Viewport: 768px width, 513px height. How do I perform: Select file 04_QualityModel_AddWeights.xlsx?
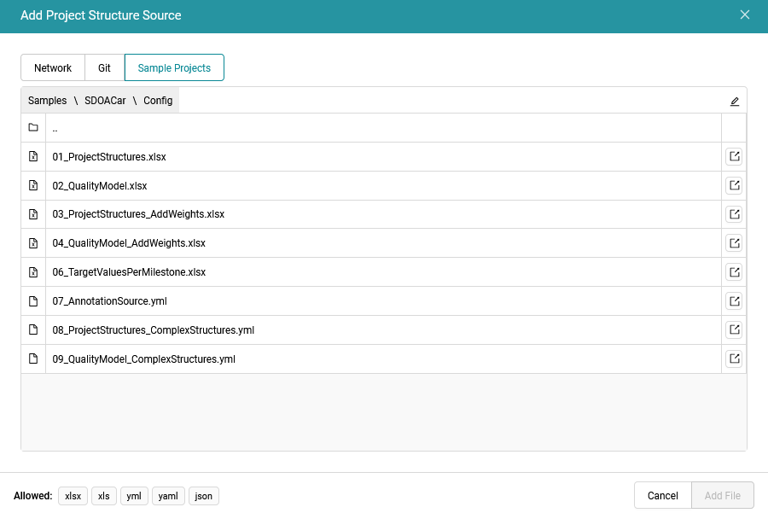click(x=383, y=243)
